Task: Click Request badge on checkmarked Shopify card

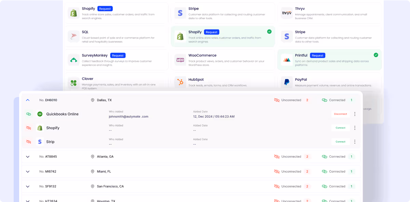Action: [211, 32]
